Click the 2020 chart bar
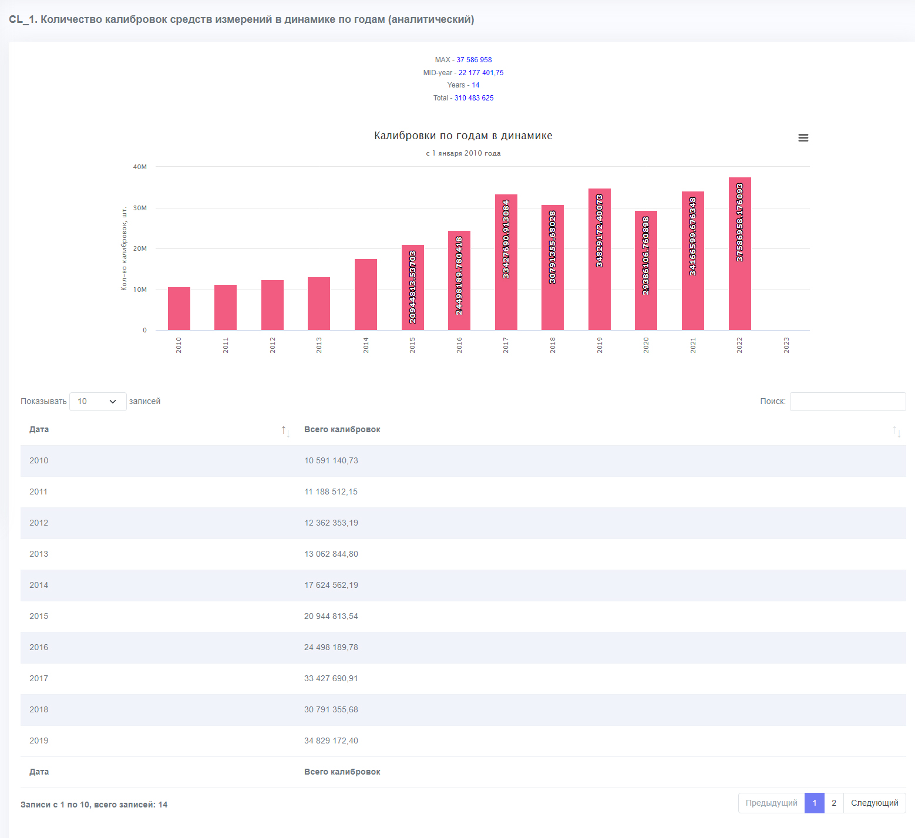Viewport: 915px width, 838px height. 646,270
